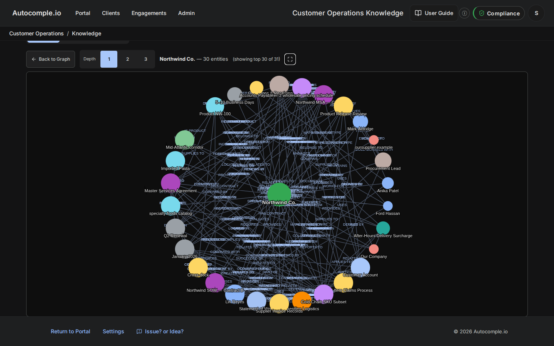Click the January 2026 node

point(185,249)
